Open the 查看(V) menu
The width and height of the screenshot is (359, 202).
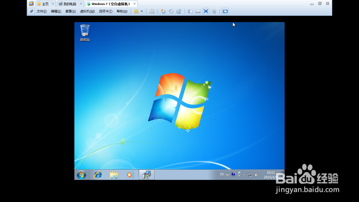70,11
